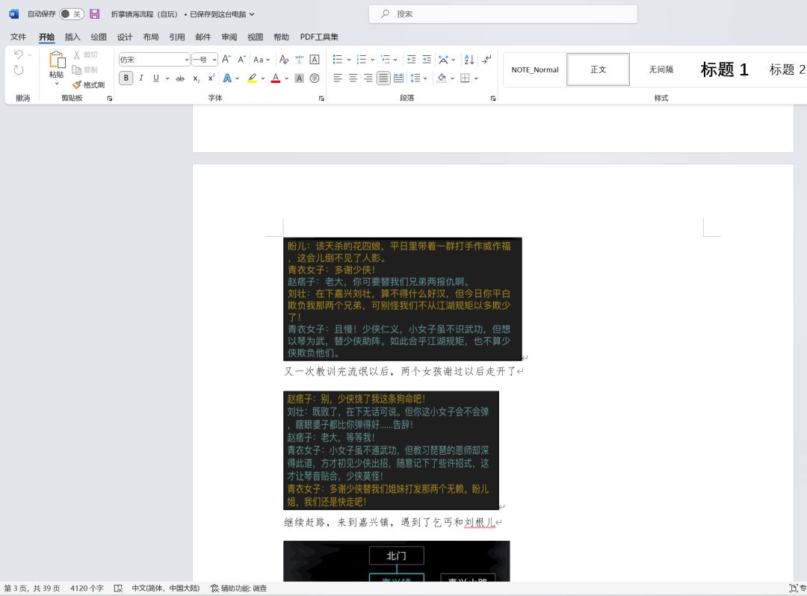The height and width of the screenshot is (596, 807).
Task: Center align text
Action: (x=353, y=78)
